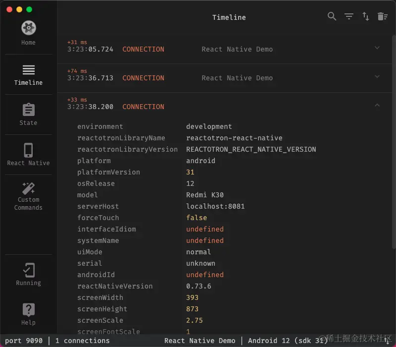Select the 'development' environment value

tap(209, 126)
